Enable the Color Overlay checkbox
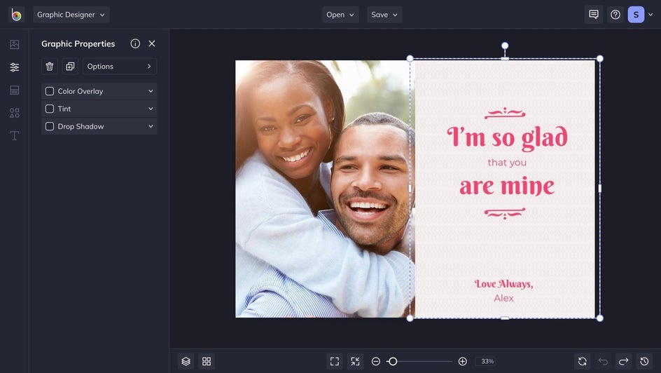Image resolution: width=661 pixels, height=373 pixels. (50, 91)
